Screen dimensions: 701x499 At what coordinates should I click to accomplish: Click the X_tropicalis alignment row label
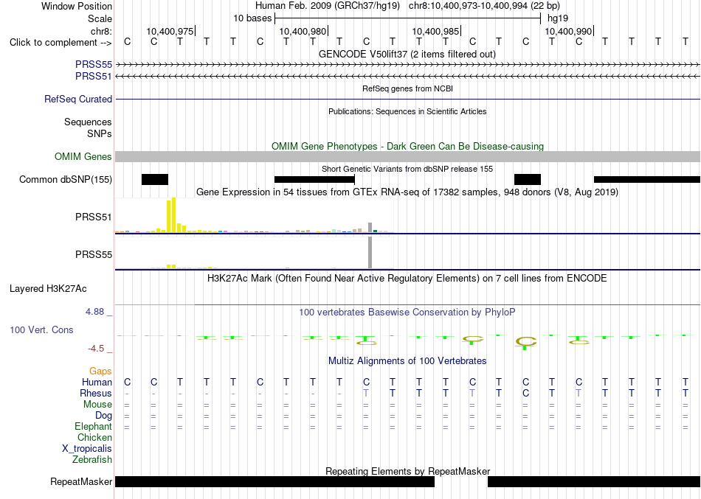pyautogui.click(x=87, y=449)
